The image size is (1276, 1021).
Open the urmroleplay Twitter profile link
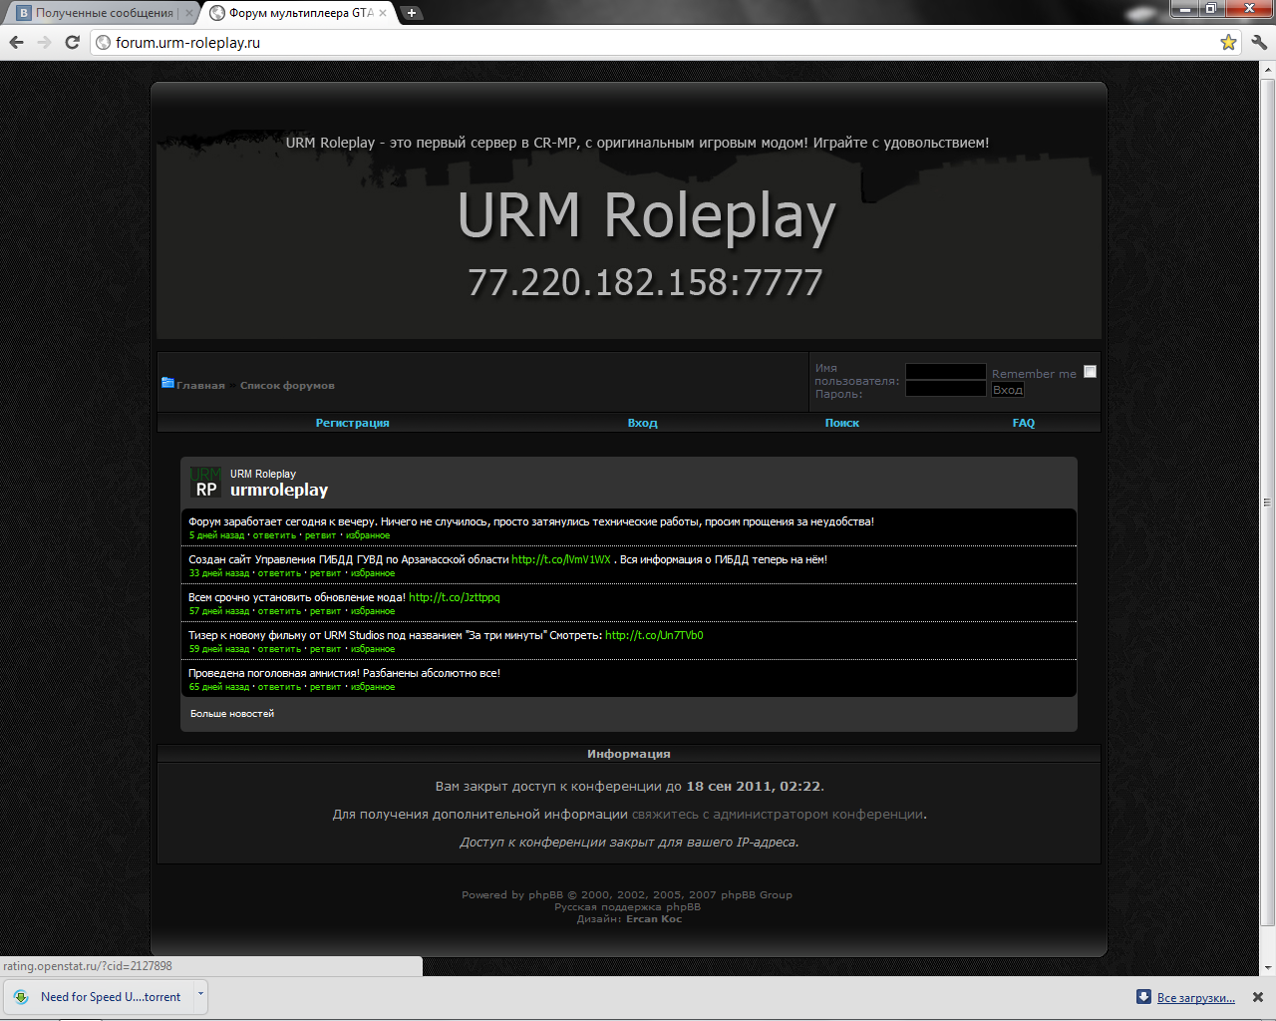[x=279, y=490]
